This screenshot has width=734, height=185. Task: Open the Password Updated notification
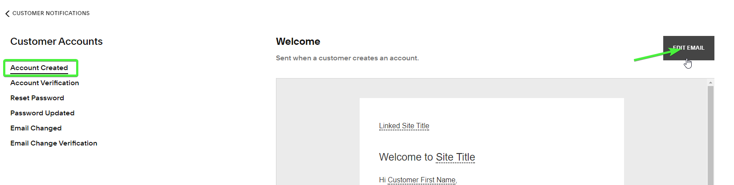tap(42, 113)
